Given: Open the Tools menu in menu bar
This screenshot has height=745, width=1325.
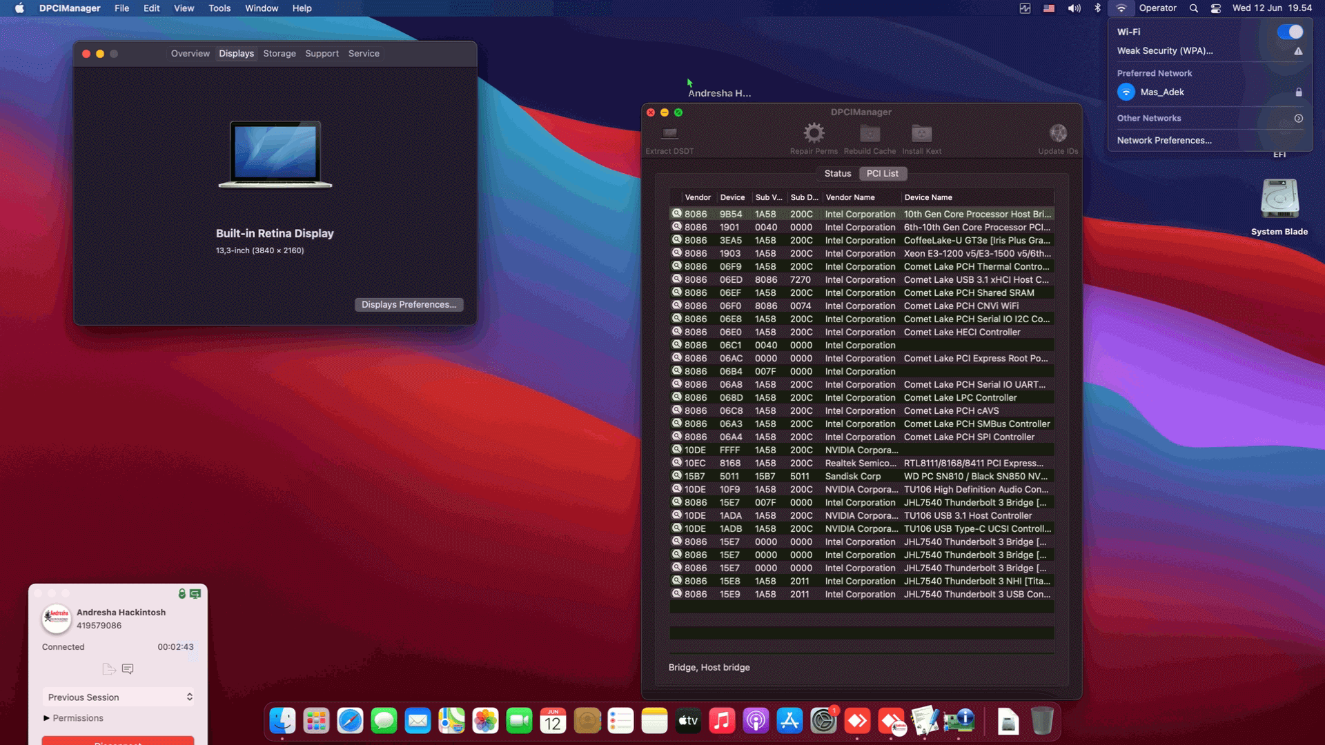Looking at the screenshot, I should pyautogui.click(x=219, y=8).
